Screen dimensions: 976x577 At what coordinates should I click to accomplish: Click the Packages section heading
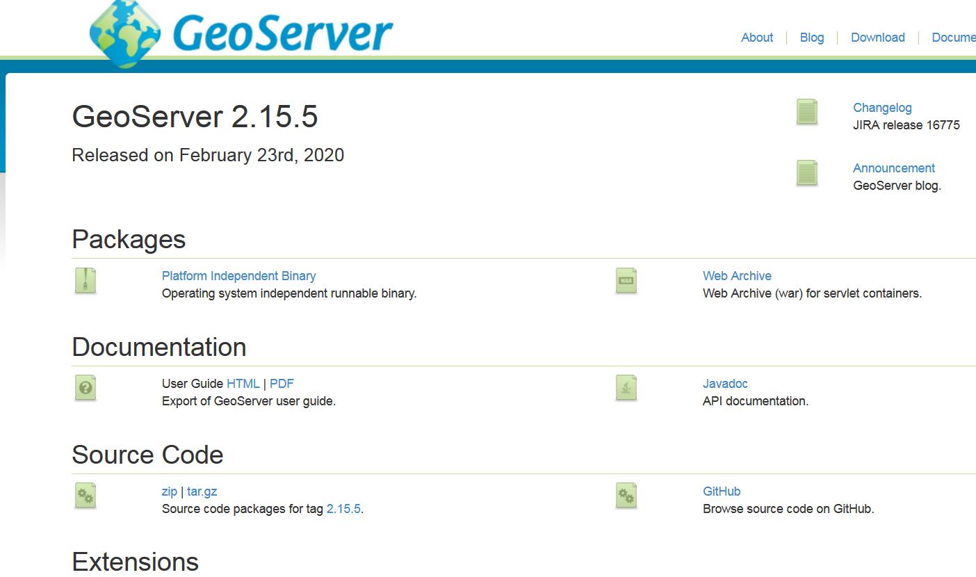coord(129,240)
